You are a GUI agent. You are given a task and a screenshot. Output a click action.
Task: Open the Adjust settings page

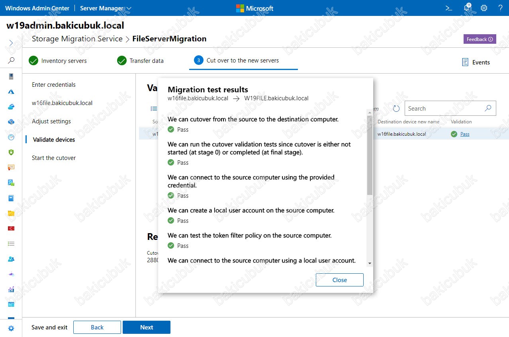coord(51,121)
